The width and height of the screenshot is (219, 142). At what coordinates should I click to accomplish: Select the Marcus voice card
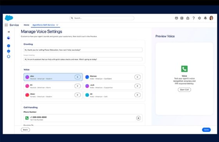click(x=113, y=77)
